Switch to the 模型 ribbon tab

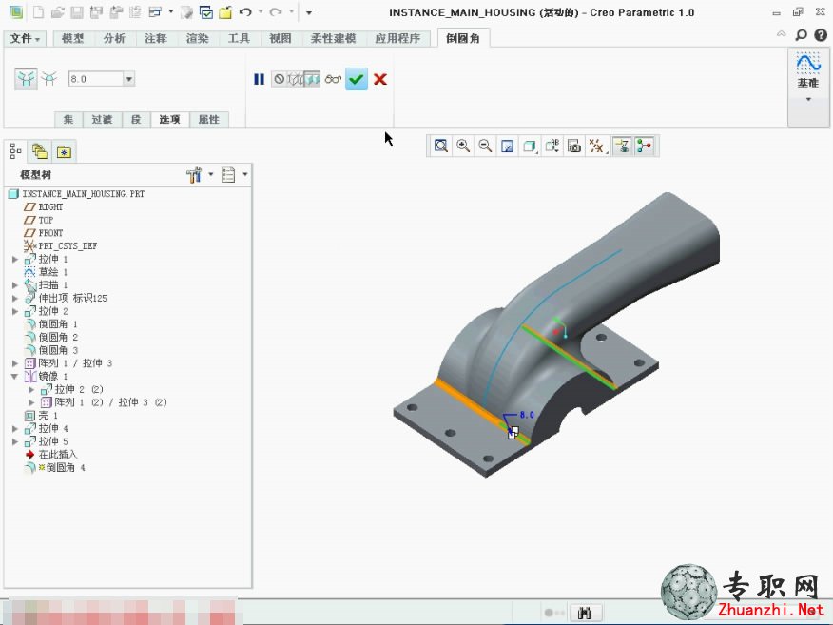73,38
